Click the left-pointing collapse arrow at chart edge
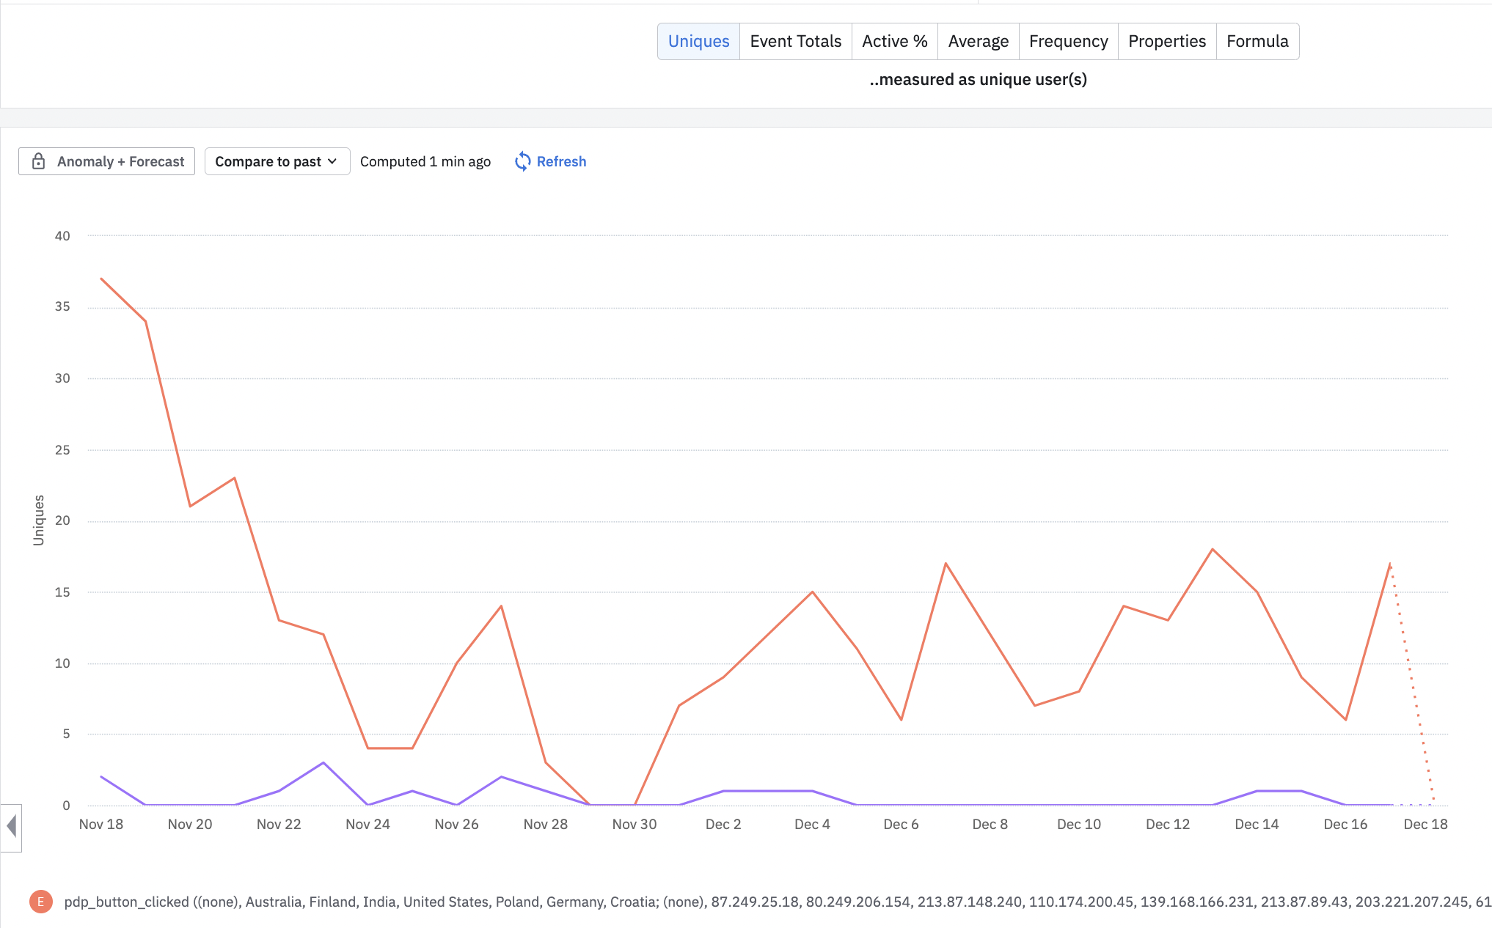The image size is (1492, 928). pyautogui.click(x=11, y=827)
